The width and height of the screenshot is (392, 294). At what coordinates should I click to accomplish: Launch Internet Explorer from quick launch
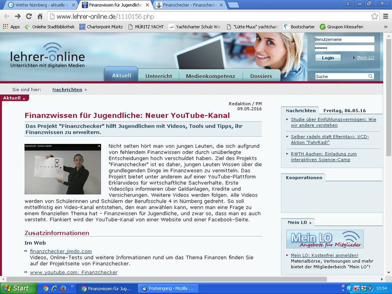[x=54, y=288]
